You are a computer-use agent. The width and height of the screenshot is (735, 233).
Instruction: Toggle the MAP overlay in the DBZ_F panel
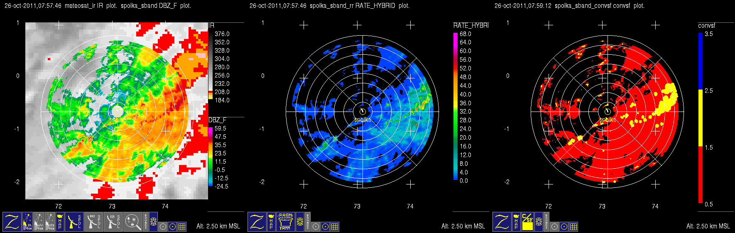click(60, 222)
